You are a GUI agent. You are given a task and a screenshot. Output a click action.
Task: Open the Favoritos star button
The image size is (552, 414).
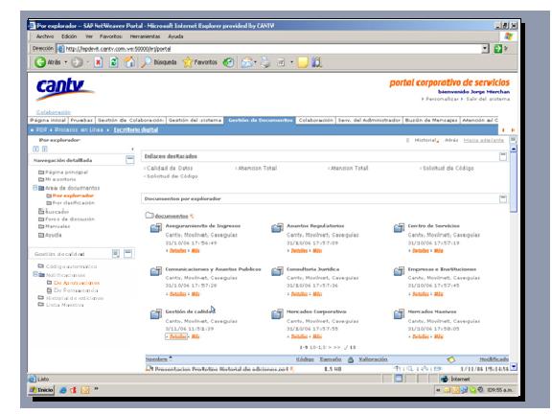pyautogui.click(x=200, y=62)
